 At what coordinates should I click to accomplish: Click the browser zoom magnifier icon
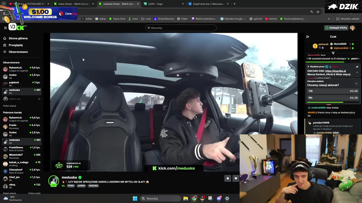pos(312,12)
